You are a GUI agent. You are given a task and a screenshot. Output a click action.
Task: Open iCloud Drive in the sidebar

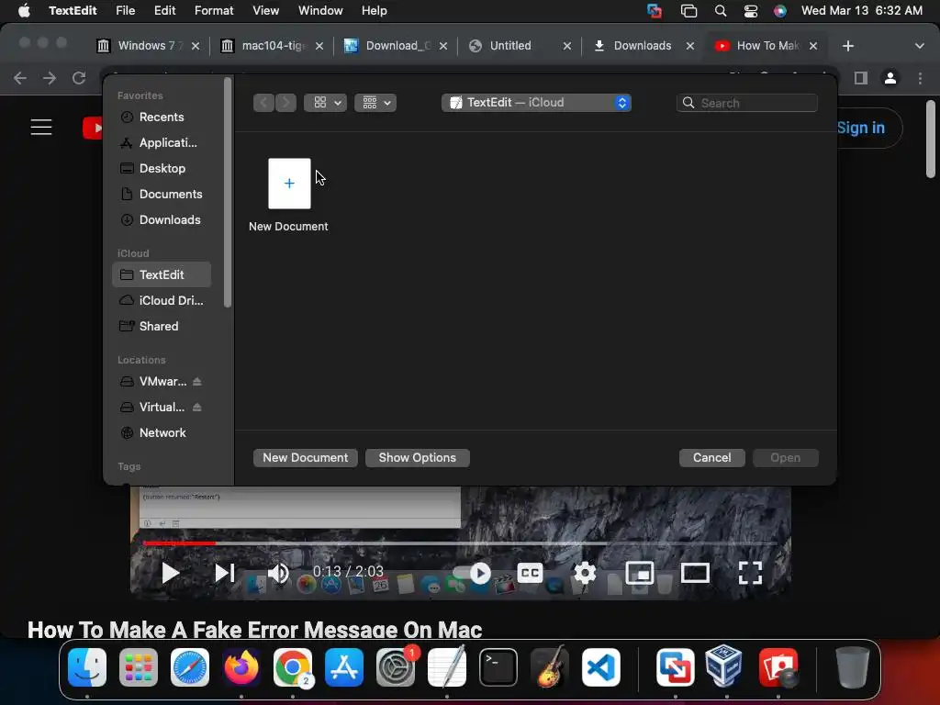pyautogui.click(x=161, y=300)
